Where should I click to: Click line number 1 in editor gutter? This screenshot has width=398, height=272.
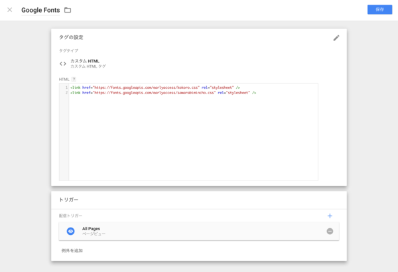click(66, 88)
